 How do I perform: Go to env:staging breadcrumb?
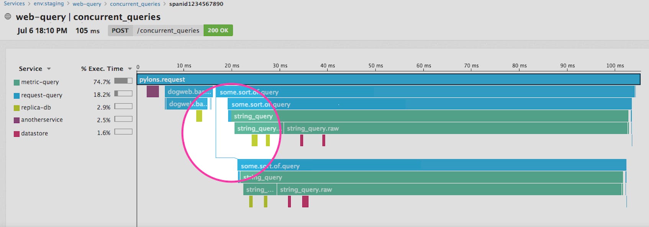(x=49, y=4)
